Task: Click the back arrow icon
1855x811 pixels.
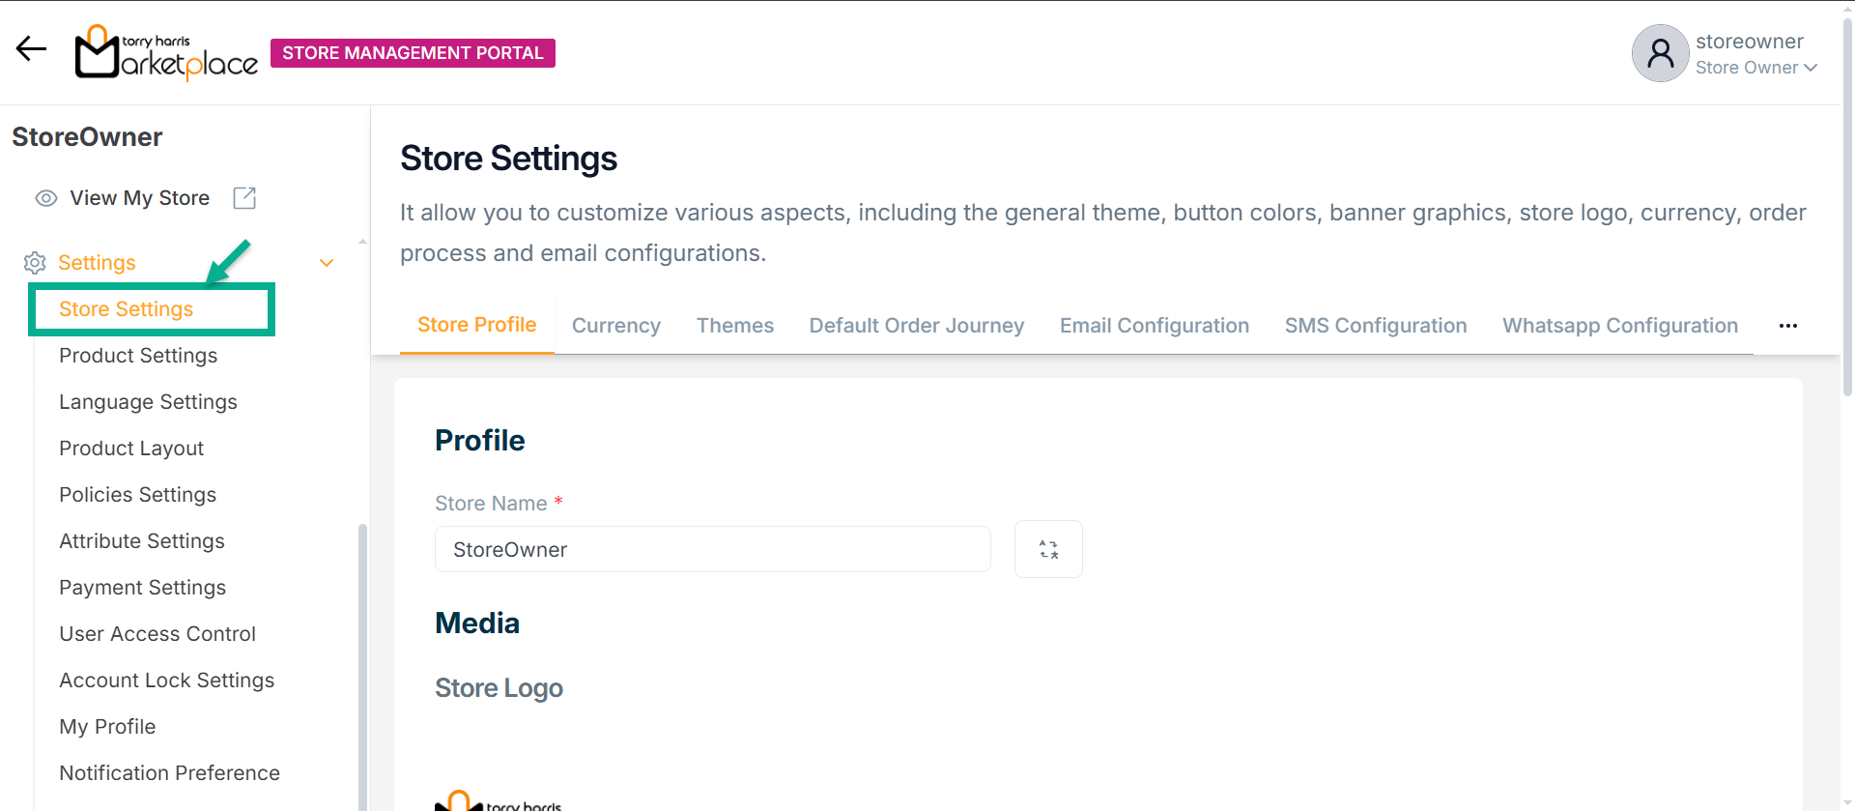Action: coord(31,48)
